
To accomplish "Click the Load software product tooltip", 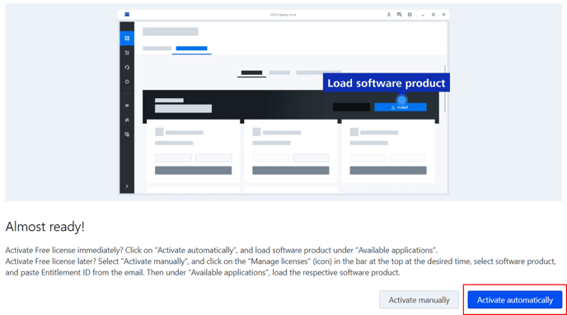I will coord(387,82).
